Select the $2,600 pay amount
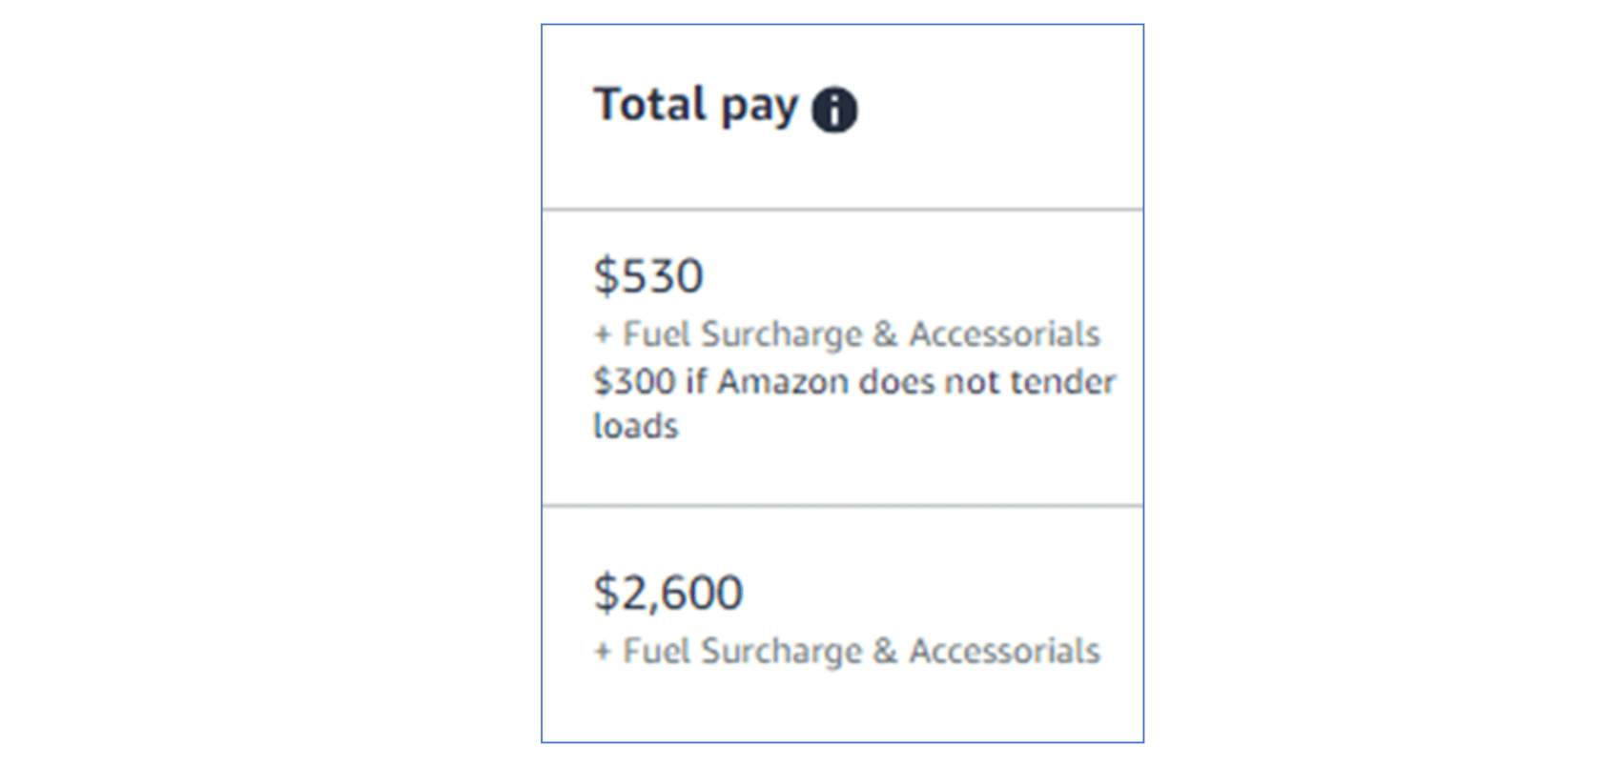The width and height of the screenshot is (1602, 767). pyautogui.click(x=667, y=591)
